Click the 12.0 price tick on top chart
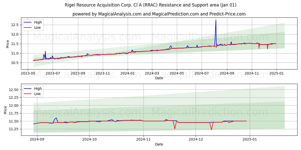301x150 pixels. point(15,34)
